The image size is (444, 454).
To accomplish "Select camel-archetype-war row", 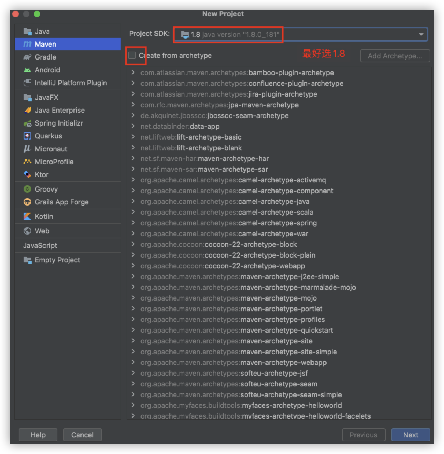I will tap(279, 234).
